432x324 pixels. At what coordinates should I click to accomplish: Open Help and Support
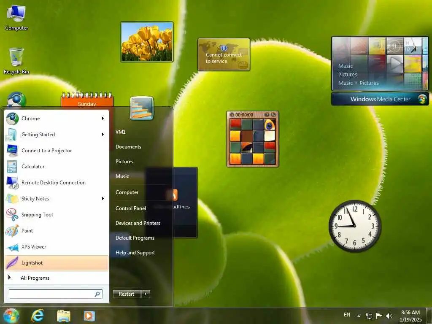click(135, 253)
